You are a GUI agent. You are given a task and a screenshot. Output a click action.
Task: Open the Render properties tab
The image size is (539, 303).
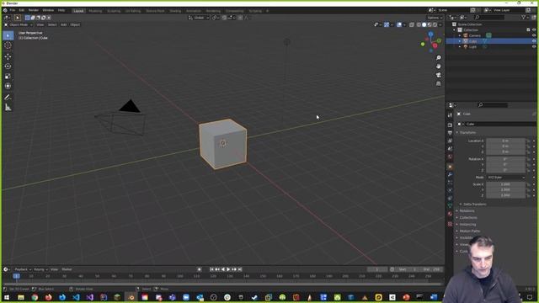click(x=450, y=125)
